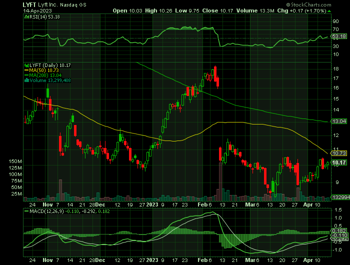Click the Chg +0.17 (+1.70%) value
This screenshot has width=350, height=265.
[302, 10]
